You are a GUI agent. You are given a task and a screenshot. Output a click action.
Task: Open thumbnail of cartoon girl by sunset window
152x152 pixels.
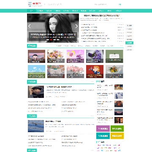point(36,56)
